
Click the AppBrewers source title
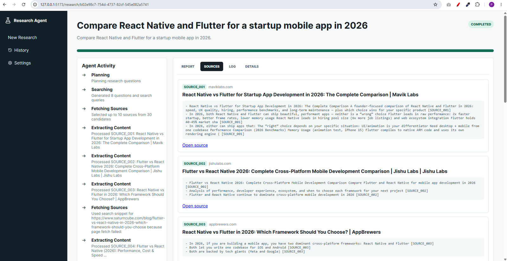281,232
